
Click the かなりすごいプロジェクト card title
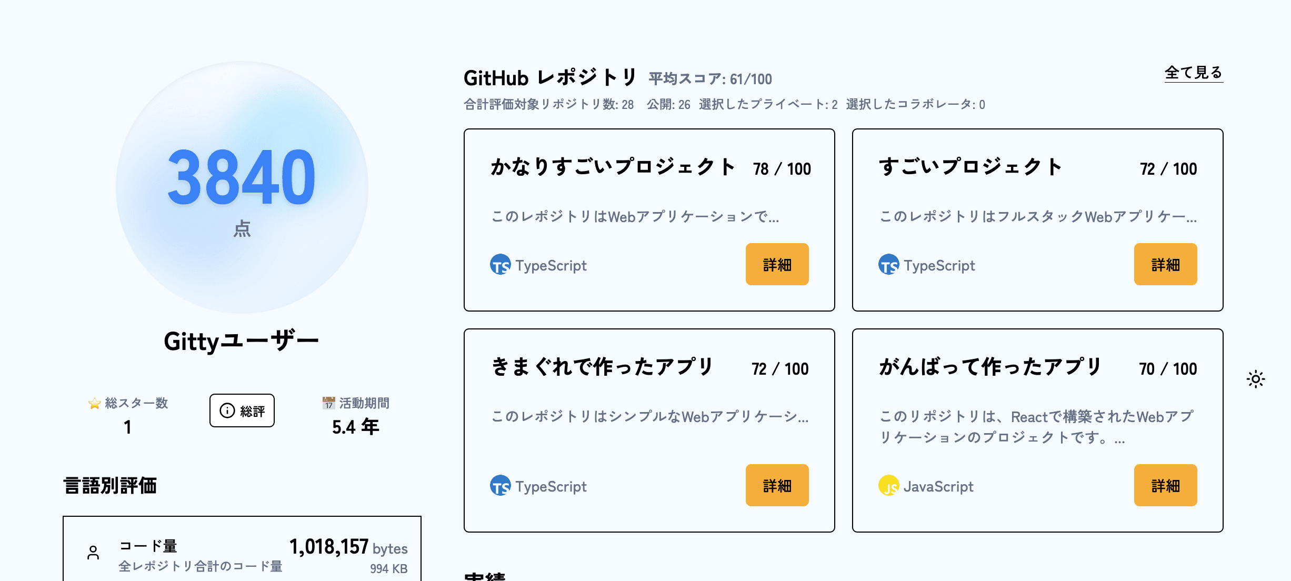click(613, 167)
